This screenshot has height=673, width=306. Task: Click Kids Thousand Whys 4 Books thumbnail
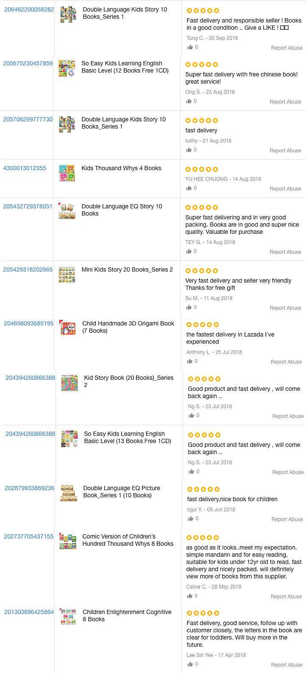[67, 173]
